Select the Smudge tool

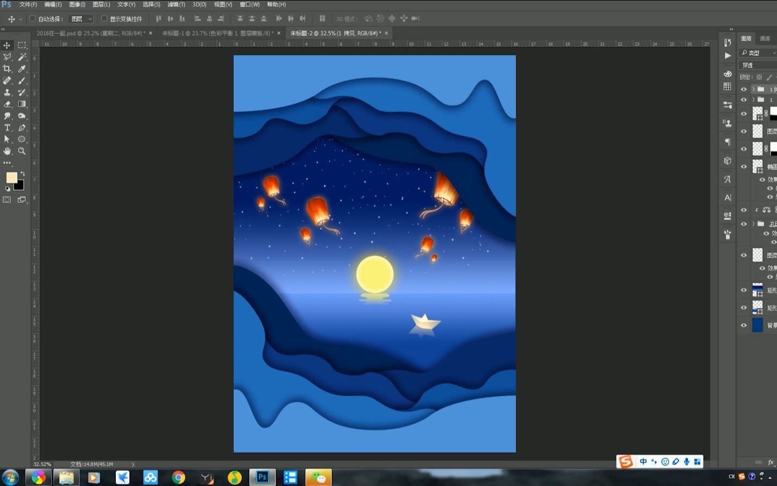7,116
